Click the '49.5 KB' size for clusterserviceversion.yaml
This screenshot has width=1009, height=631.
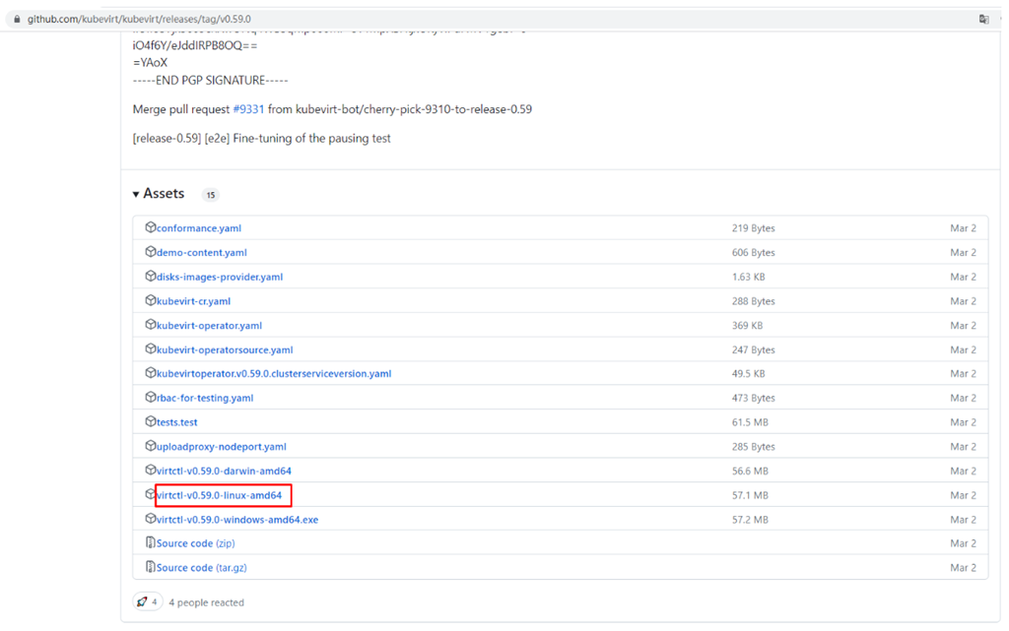pos(749,374)
